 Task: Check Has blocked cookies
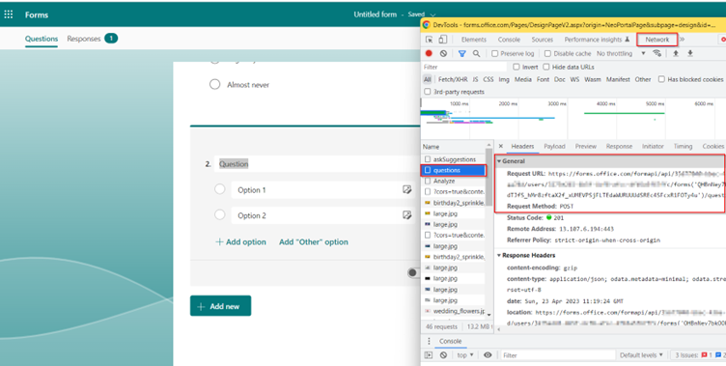[661, 79]
